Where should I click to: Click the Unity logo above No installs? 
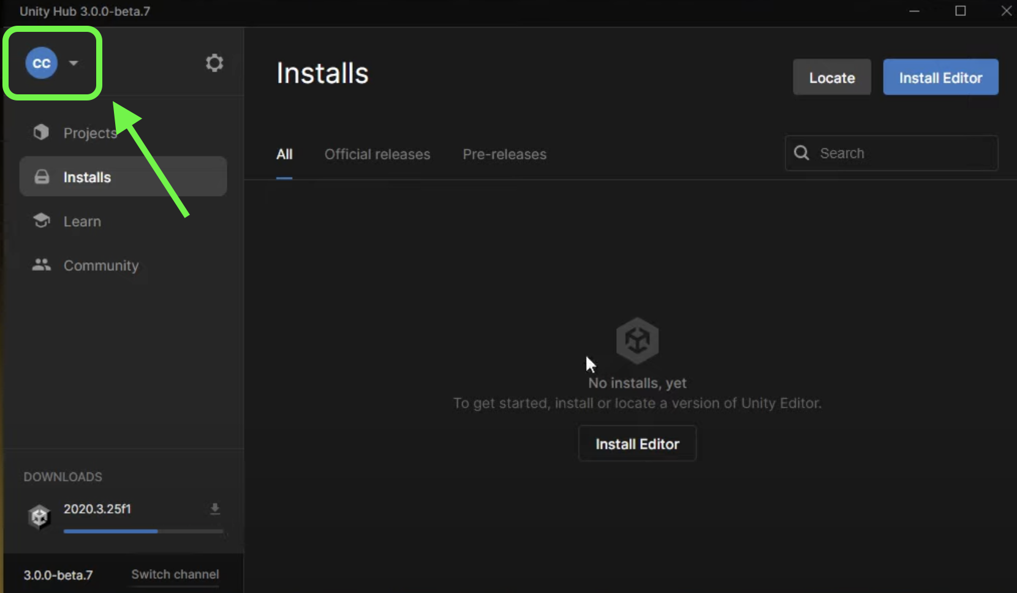pos(637,340)
